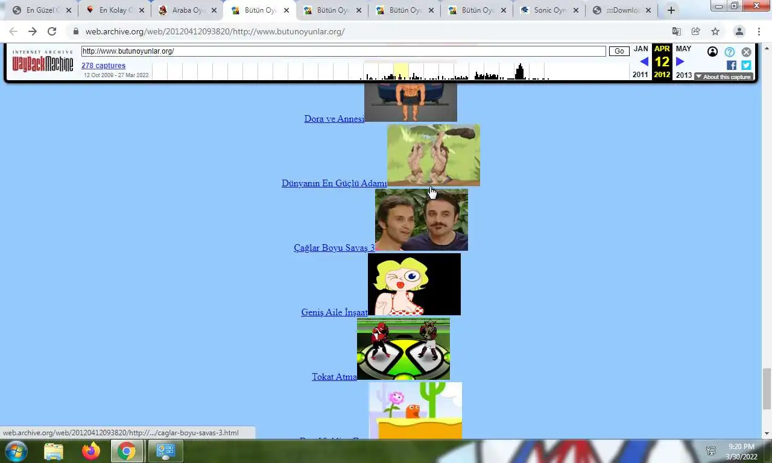This screenshot has height=463, width=772.
Task: Click the blonde cartoon woman thumbnail
Action: 414,284
